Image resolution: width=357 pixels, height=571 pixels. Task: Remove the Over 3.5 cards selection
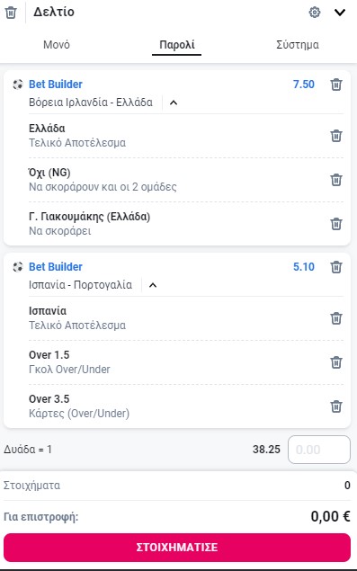pyautogui.click(x=336, y=406)
